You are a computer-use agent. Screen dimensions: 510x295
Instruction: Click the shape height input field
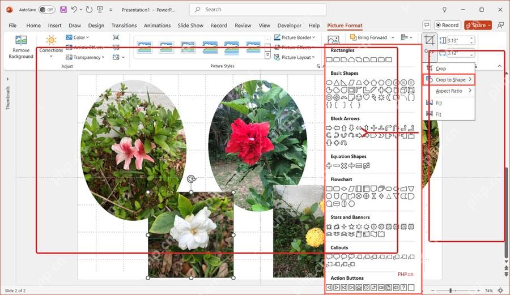pos(461,40)
